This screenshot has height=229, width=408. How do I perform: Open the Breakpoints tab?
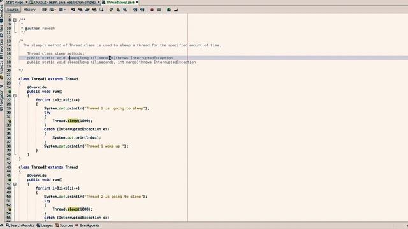pos(87,225)
